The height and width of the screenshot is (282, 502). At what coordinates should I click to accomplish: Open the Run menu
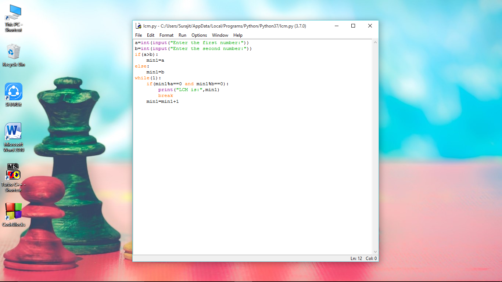tap(182, 35)
